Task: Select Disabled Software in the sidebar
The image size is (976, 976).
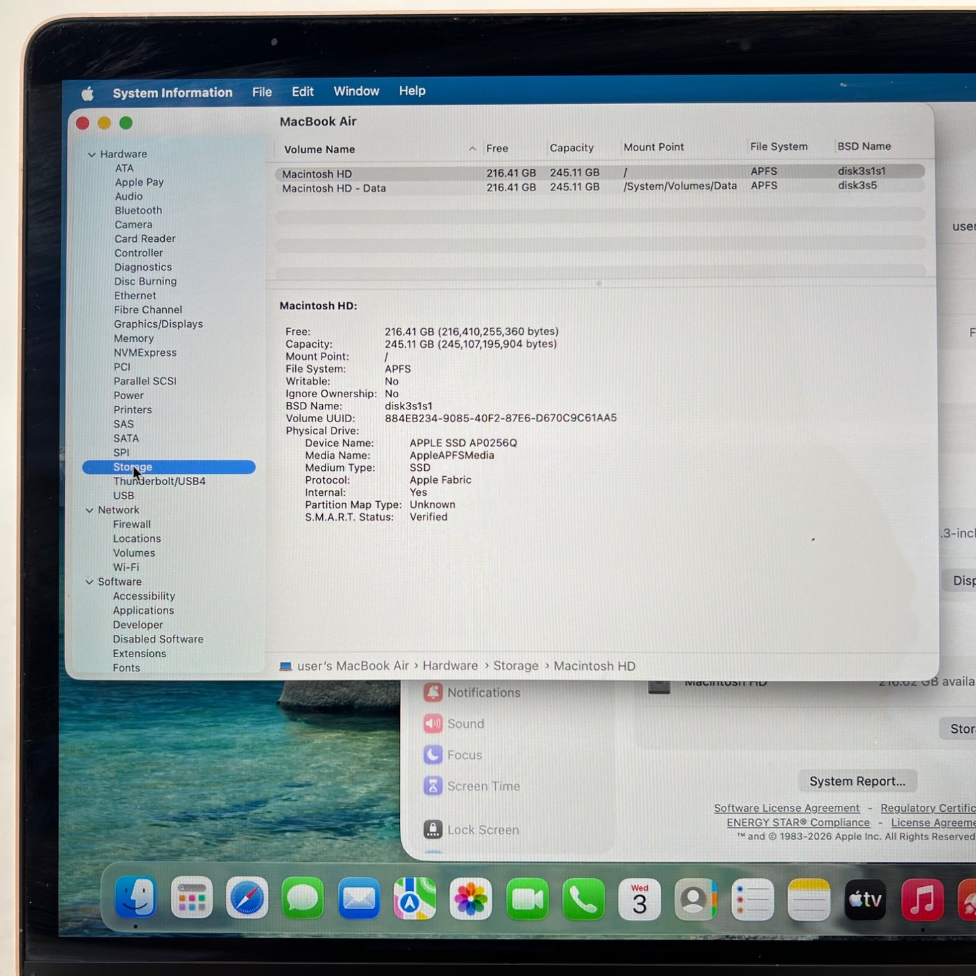Action: 158,639
